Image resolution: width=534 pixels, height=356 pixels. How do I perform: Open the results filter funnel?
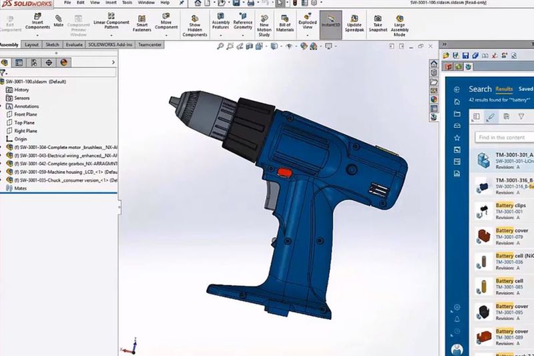point(521,116)
